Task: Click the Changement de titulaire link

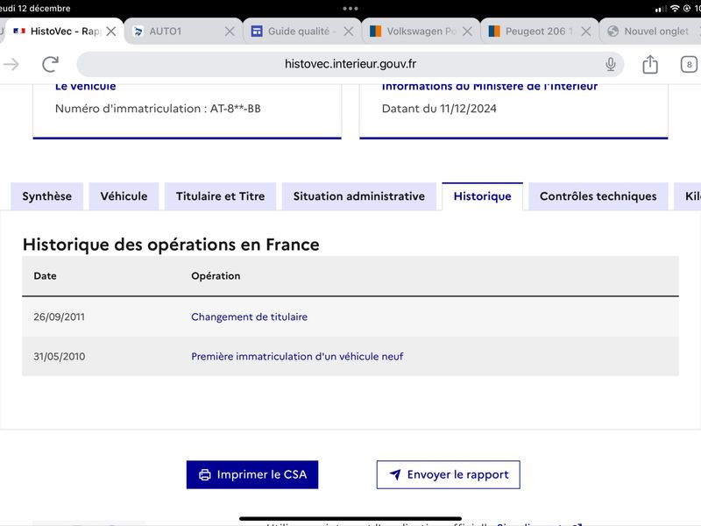Action: tap(250, 316)
